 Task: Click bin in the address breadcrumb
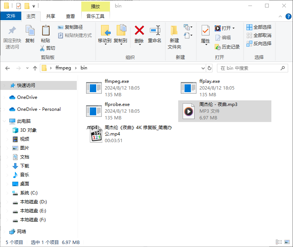84,68
